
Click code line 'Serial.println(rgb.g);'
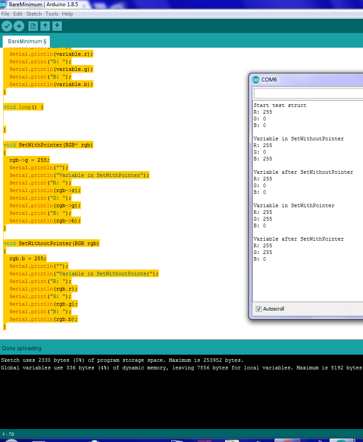pos(43,304)
